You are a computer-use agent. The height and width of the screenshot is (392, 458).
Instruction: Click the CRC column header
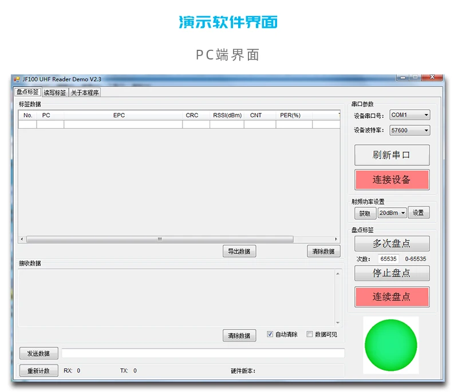point(196,115)
